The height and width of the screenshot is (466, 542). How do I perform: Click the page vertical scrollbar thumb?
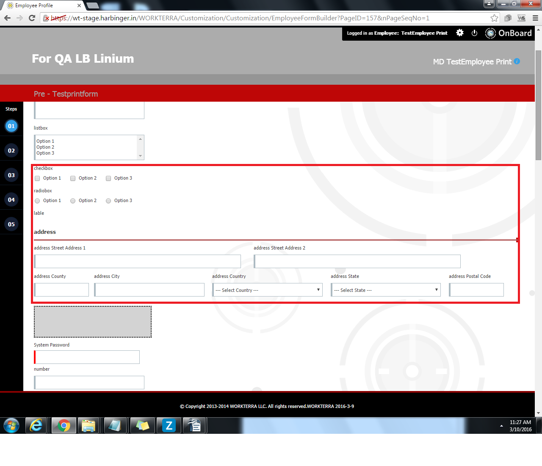[x=538, y=105]
